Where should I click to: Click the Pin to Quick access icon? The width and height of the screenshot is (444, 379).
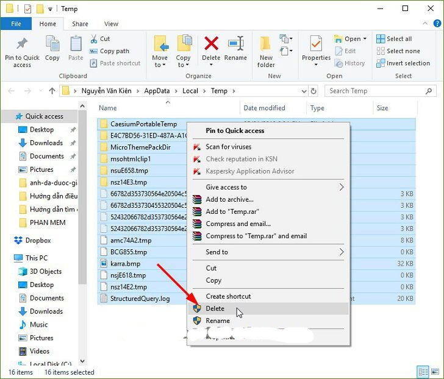pyautogui.click(x=22, y=46)
